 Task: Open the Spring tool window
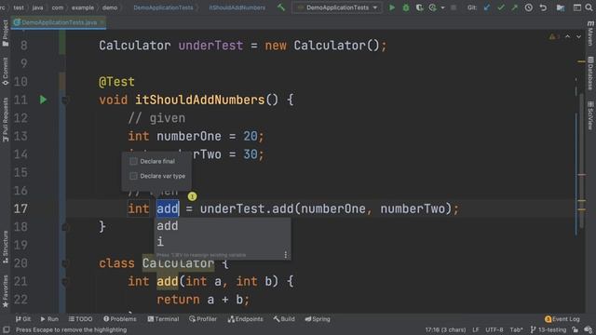318,319
